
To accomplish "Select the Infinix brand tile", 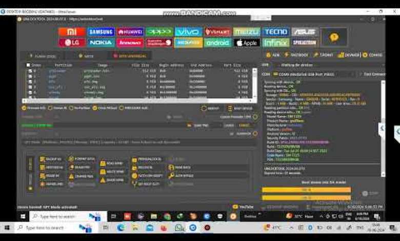I will coord(276,43).
